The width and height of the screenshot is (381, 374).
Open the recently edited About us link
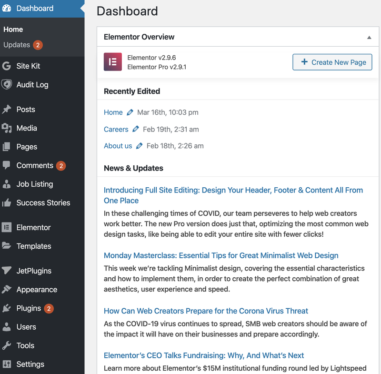click(118, 146)
